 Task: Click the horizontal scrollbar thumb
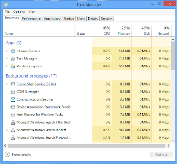click(86, 145)
